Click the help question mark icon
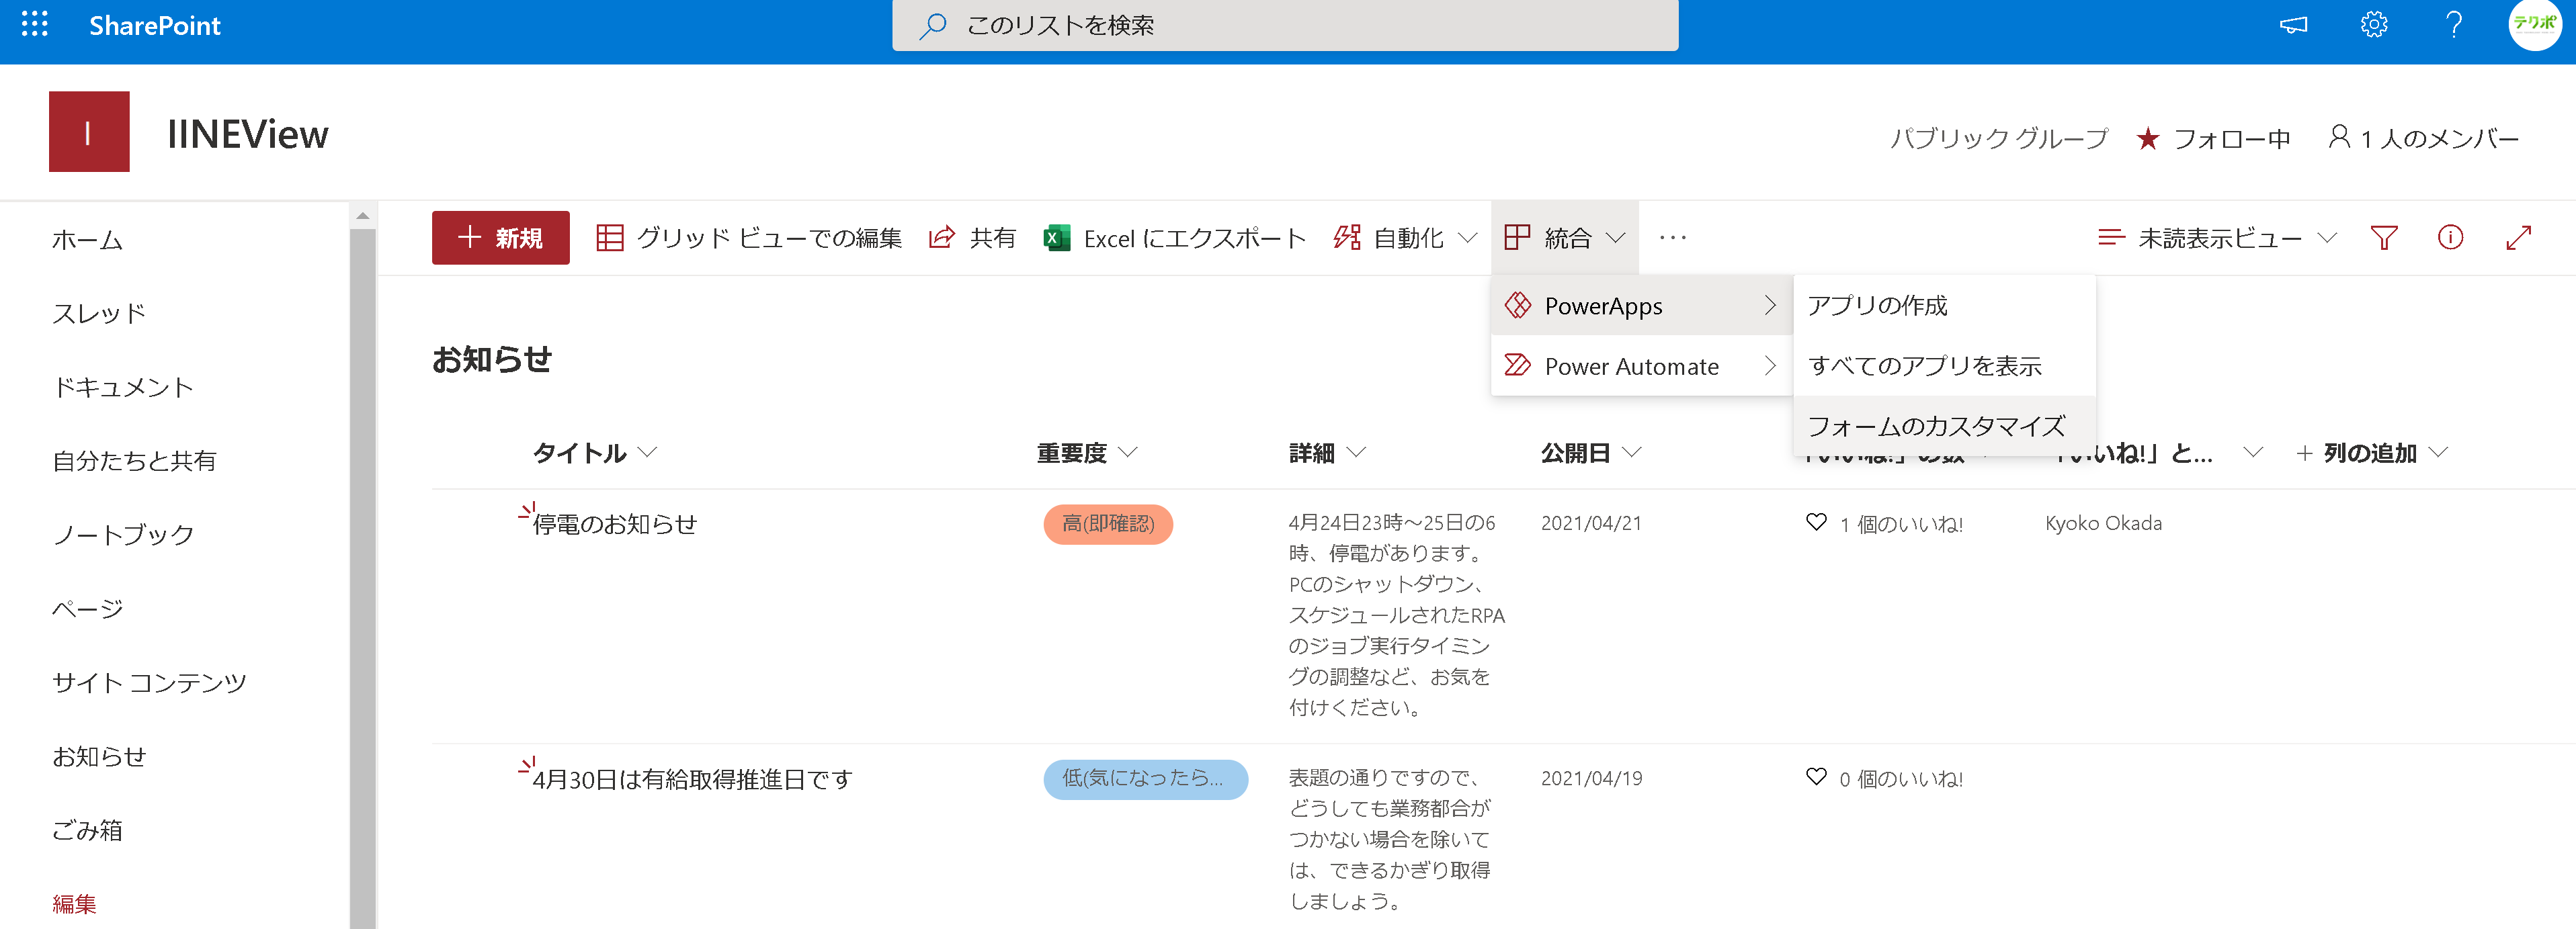 point(2453,25)
